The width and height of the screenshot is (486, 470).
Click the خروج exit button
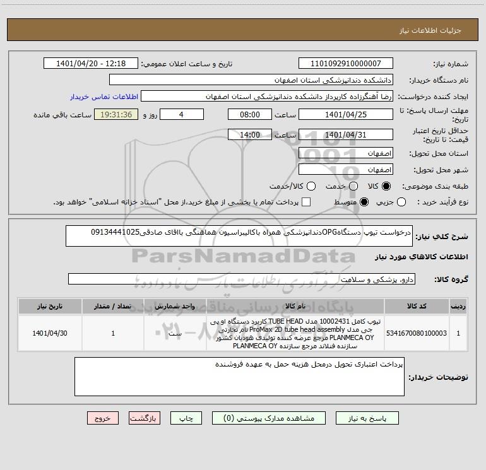click(x=103, y=418)
